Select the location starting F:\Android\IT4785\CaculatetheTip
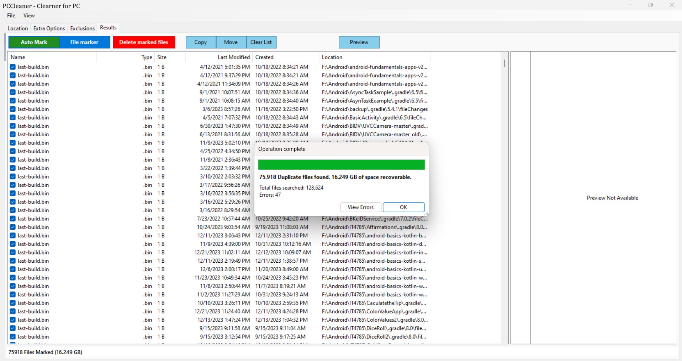Image resolution: width=682 pixels, height=361 pixels. click(x=374, y=303)
